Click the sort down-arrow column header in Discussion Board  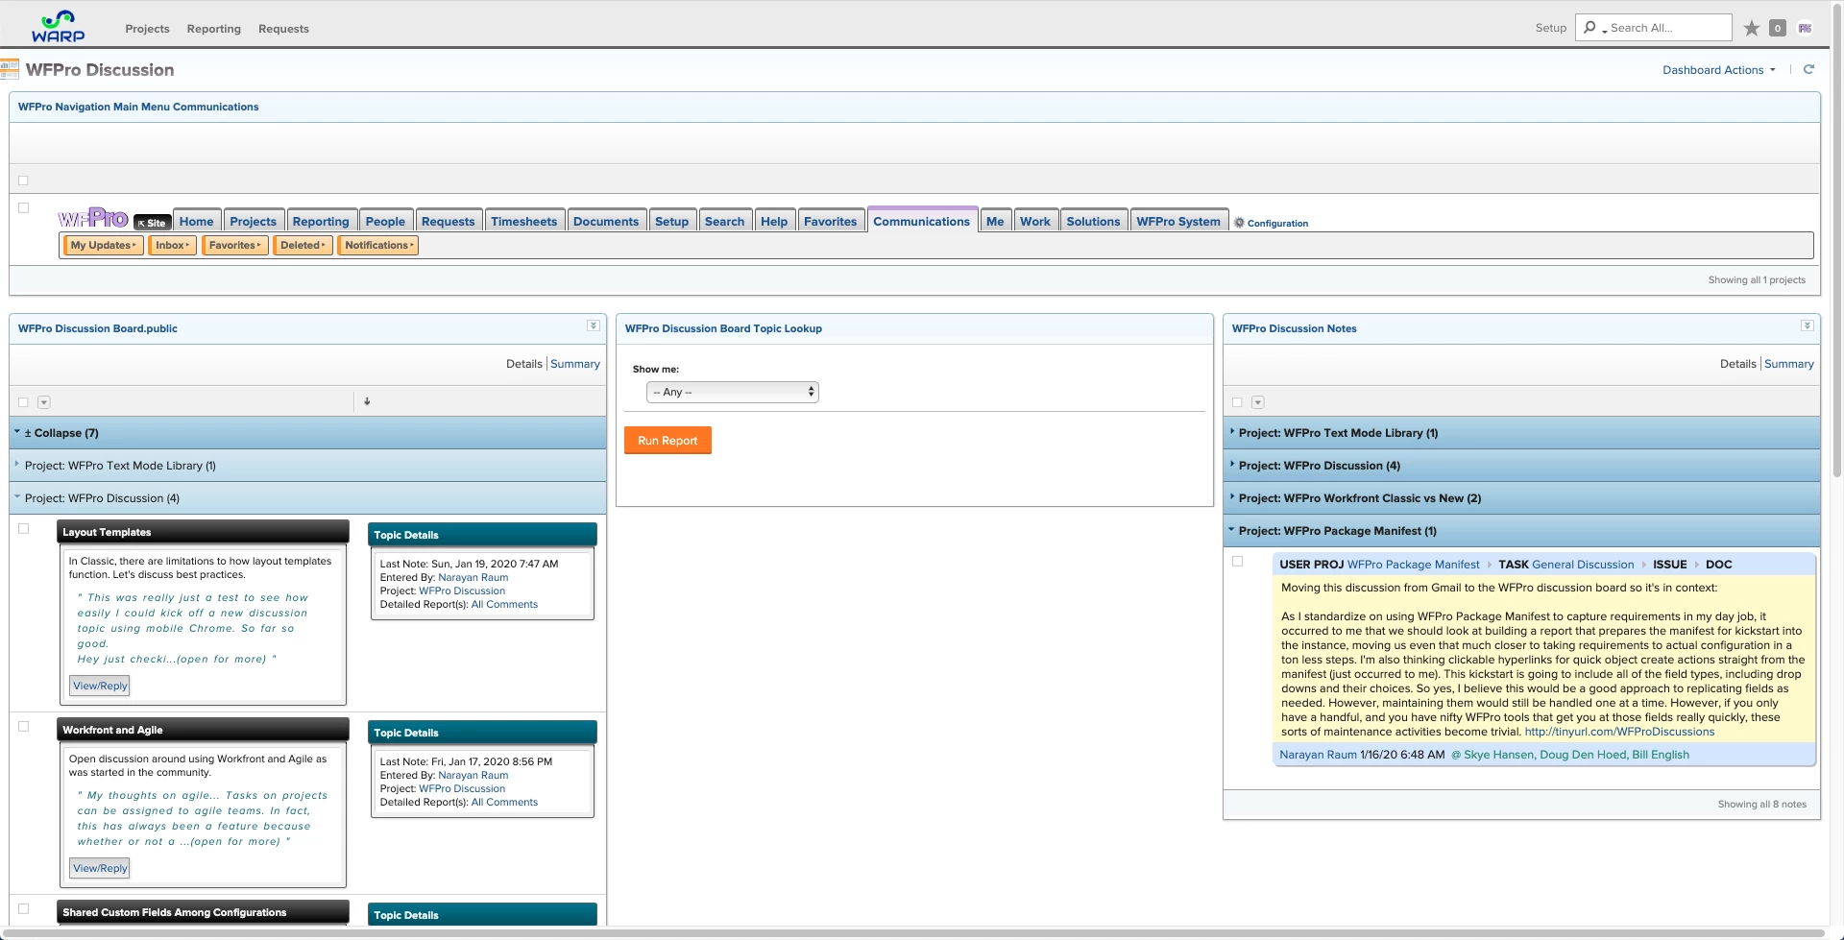pos(367,401)
